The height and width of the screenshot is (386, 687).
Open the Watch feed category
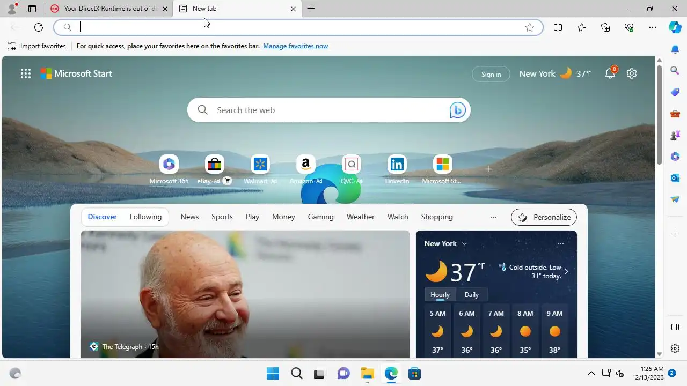coord(398,217)
